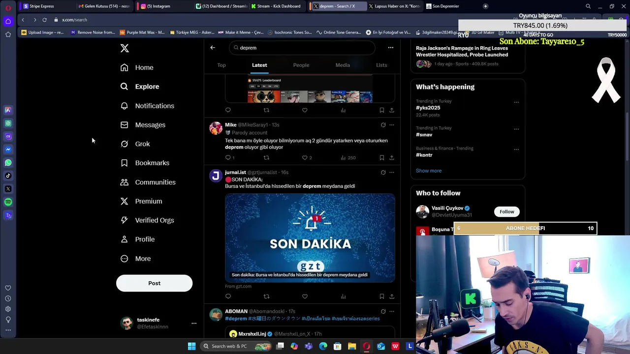The height and width of the screenshot is (354, 630).
Task: Open Grok in X sidebar
Action: pos(135,144)
